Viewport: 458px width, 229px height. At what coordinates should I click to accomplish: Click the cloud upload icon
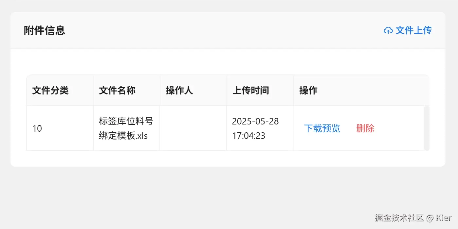click(388, 30)
